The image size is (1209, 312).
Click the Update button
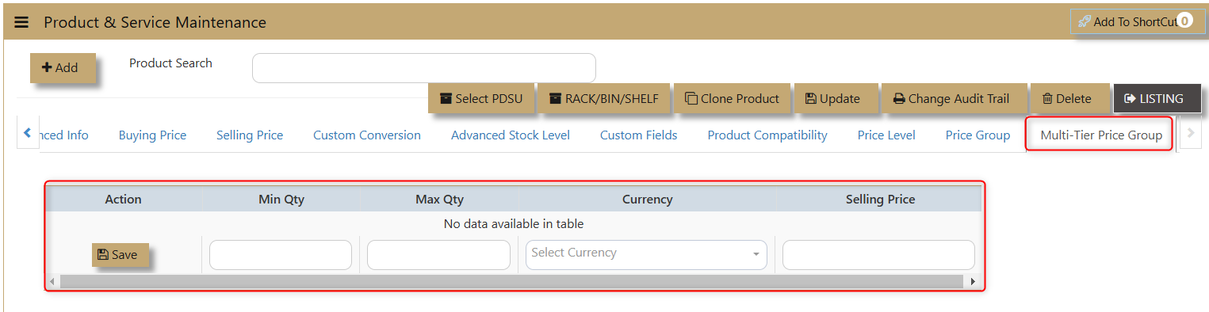(x=836, y=99)
